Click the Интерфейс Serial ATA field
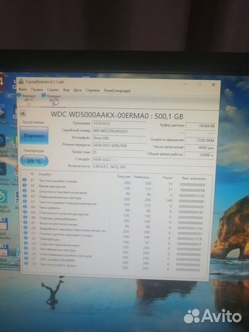Viewport: 249px width, 332px height. (x=119, y=138)
